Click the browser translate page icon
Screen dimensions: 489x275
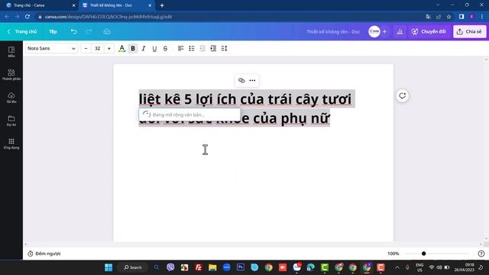click(x=428, y=17)
